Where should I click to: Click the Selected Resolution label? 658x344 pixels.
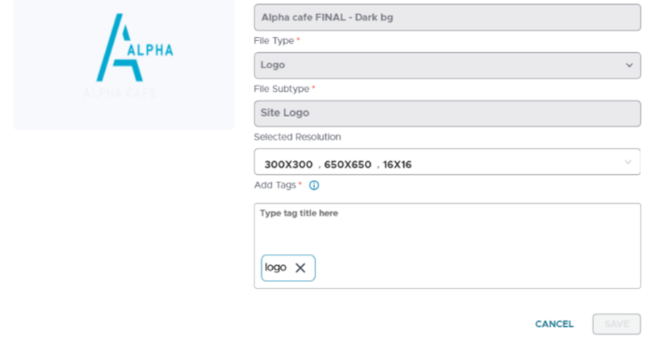[x=297, y=137]
